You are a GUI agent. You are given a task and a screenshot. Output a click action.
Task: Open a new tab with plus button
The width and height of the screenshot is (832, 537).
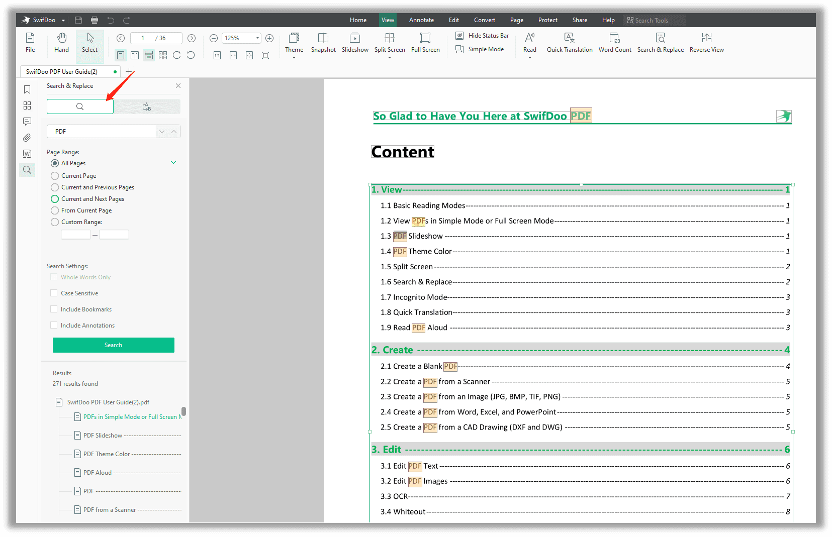[x=129, y=72]
